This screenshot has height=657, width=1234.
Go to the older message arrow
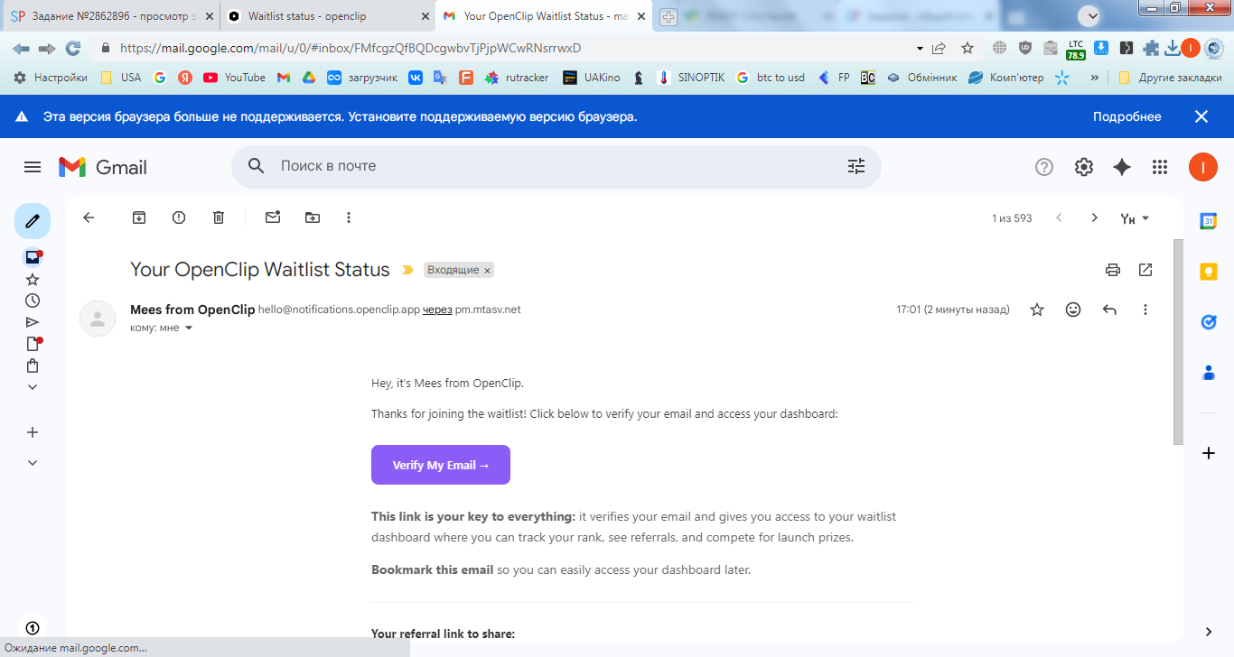click(x=1095, y=217)
